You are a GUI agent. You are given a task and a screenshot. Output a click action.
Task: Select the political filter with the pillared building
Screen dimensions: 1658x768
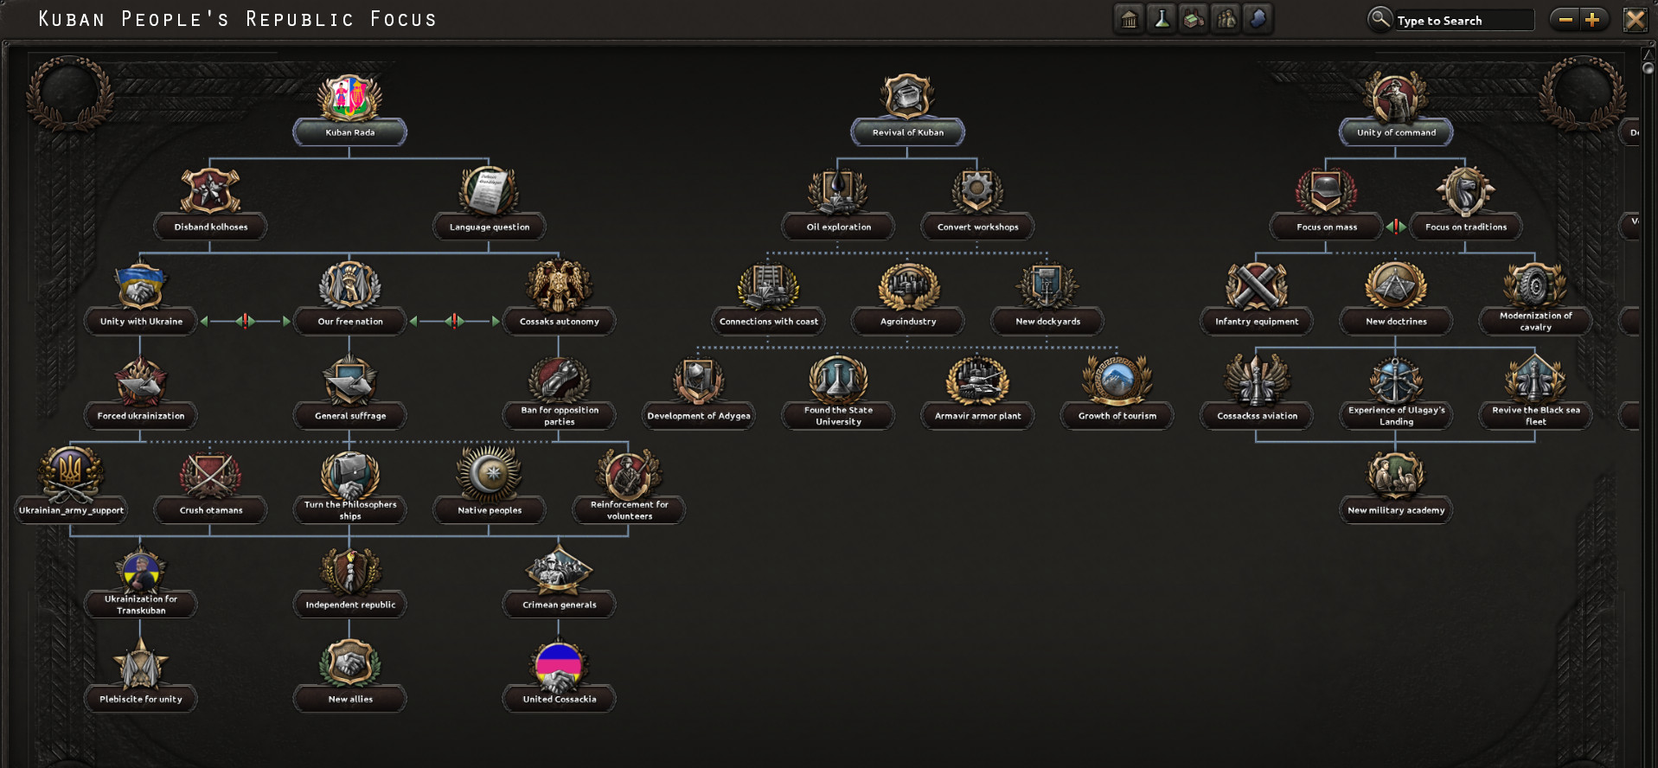[x=1129, y=19]
